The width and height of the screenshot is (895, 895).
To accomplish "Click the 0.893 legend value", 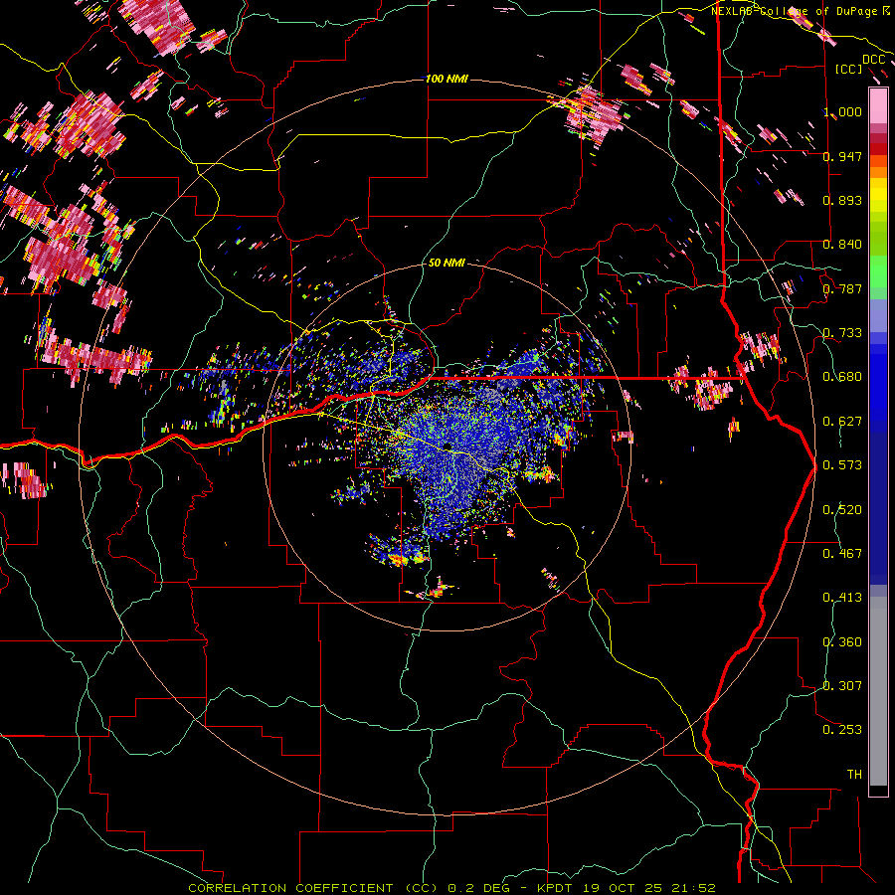I will [x=842, y=200].
